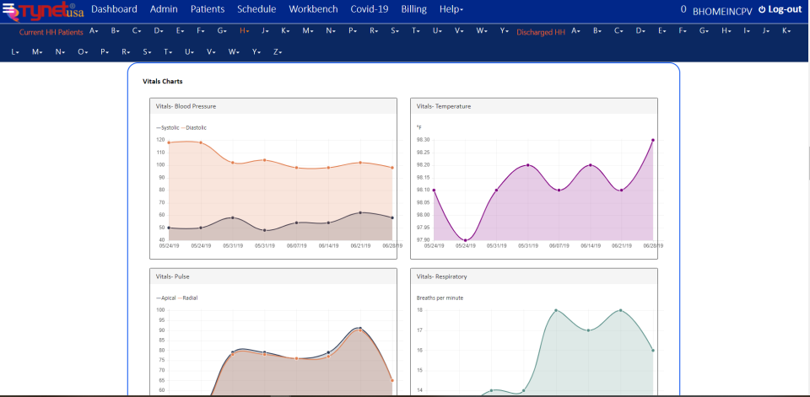The height and width of the screenshot is (397, 810).
Task: Click the BHOMEINCPV username
Action: (722, 11)
